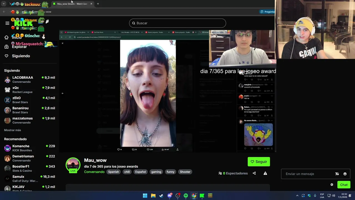This screenshot has height=200, width=355.
Task: Open Steam from the taskbar
Action: coord(161,196)
